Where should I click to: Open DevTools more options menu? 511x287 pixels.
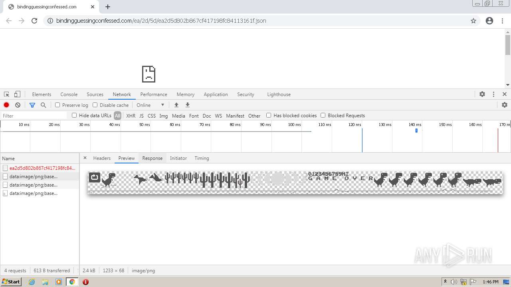click(493, 94)
